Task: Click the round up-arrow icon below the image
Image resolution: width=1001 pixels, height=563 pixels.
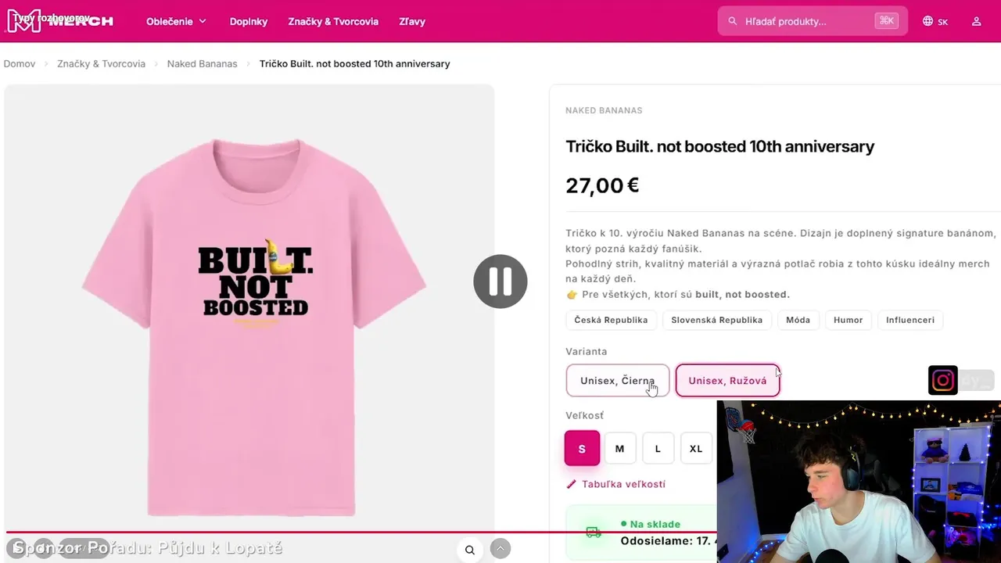Action: coord(500,549)
